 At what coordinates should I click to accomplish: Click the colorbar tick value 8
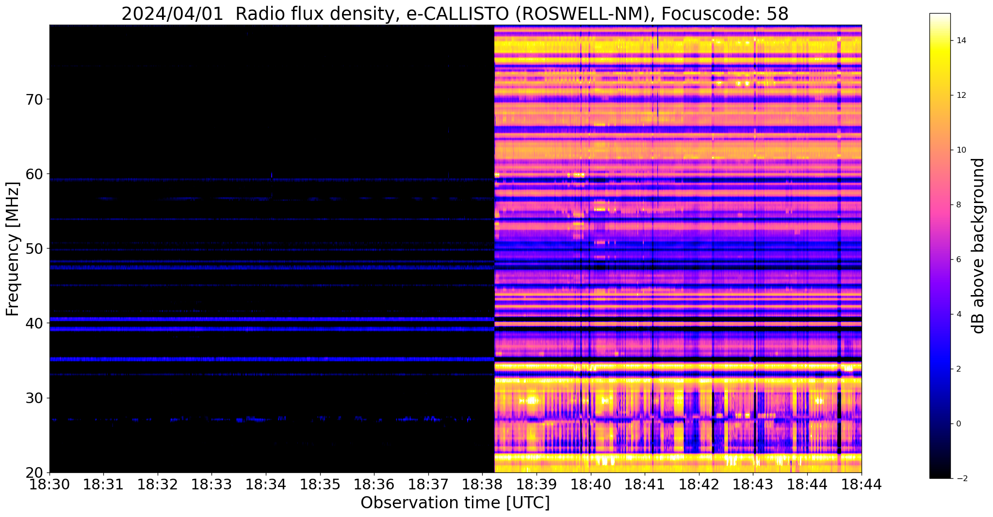coord(958,205)
